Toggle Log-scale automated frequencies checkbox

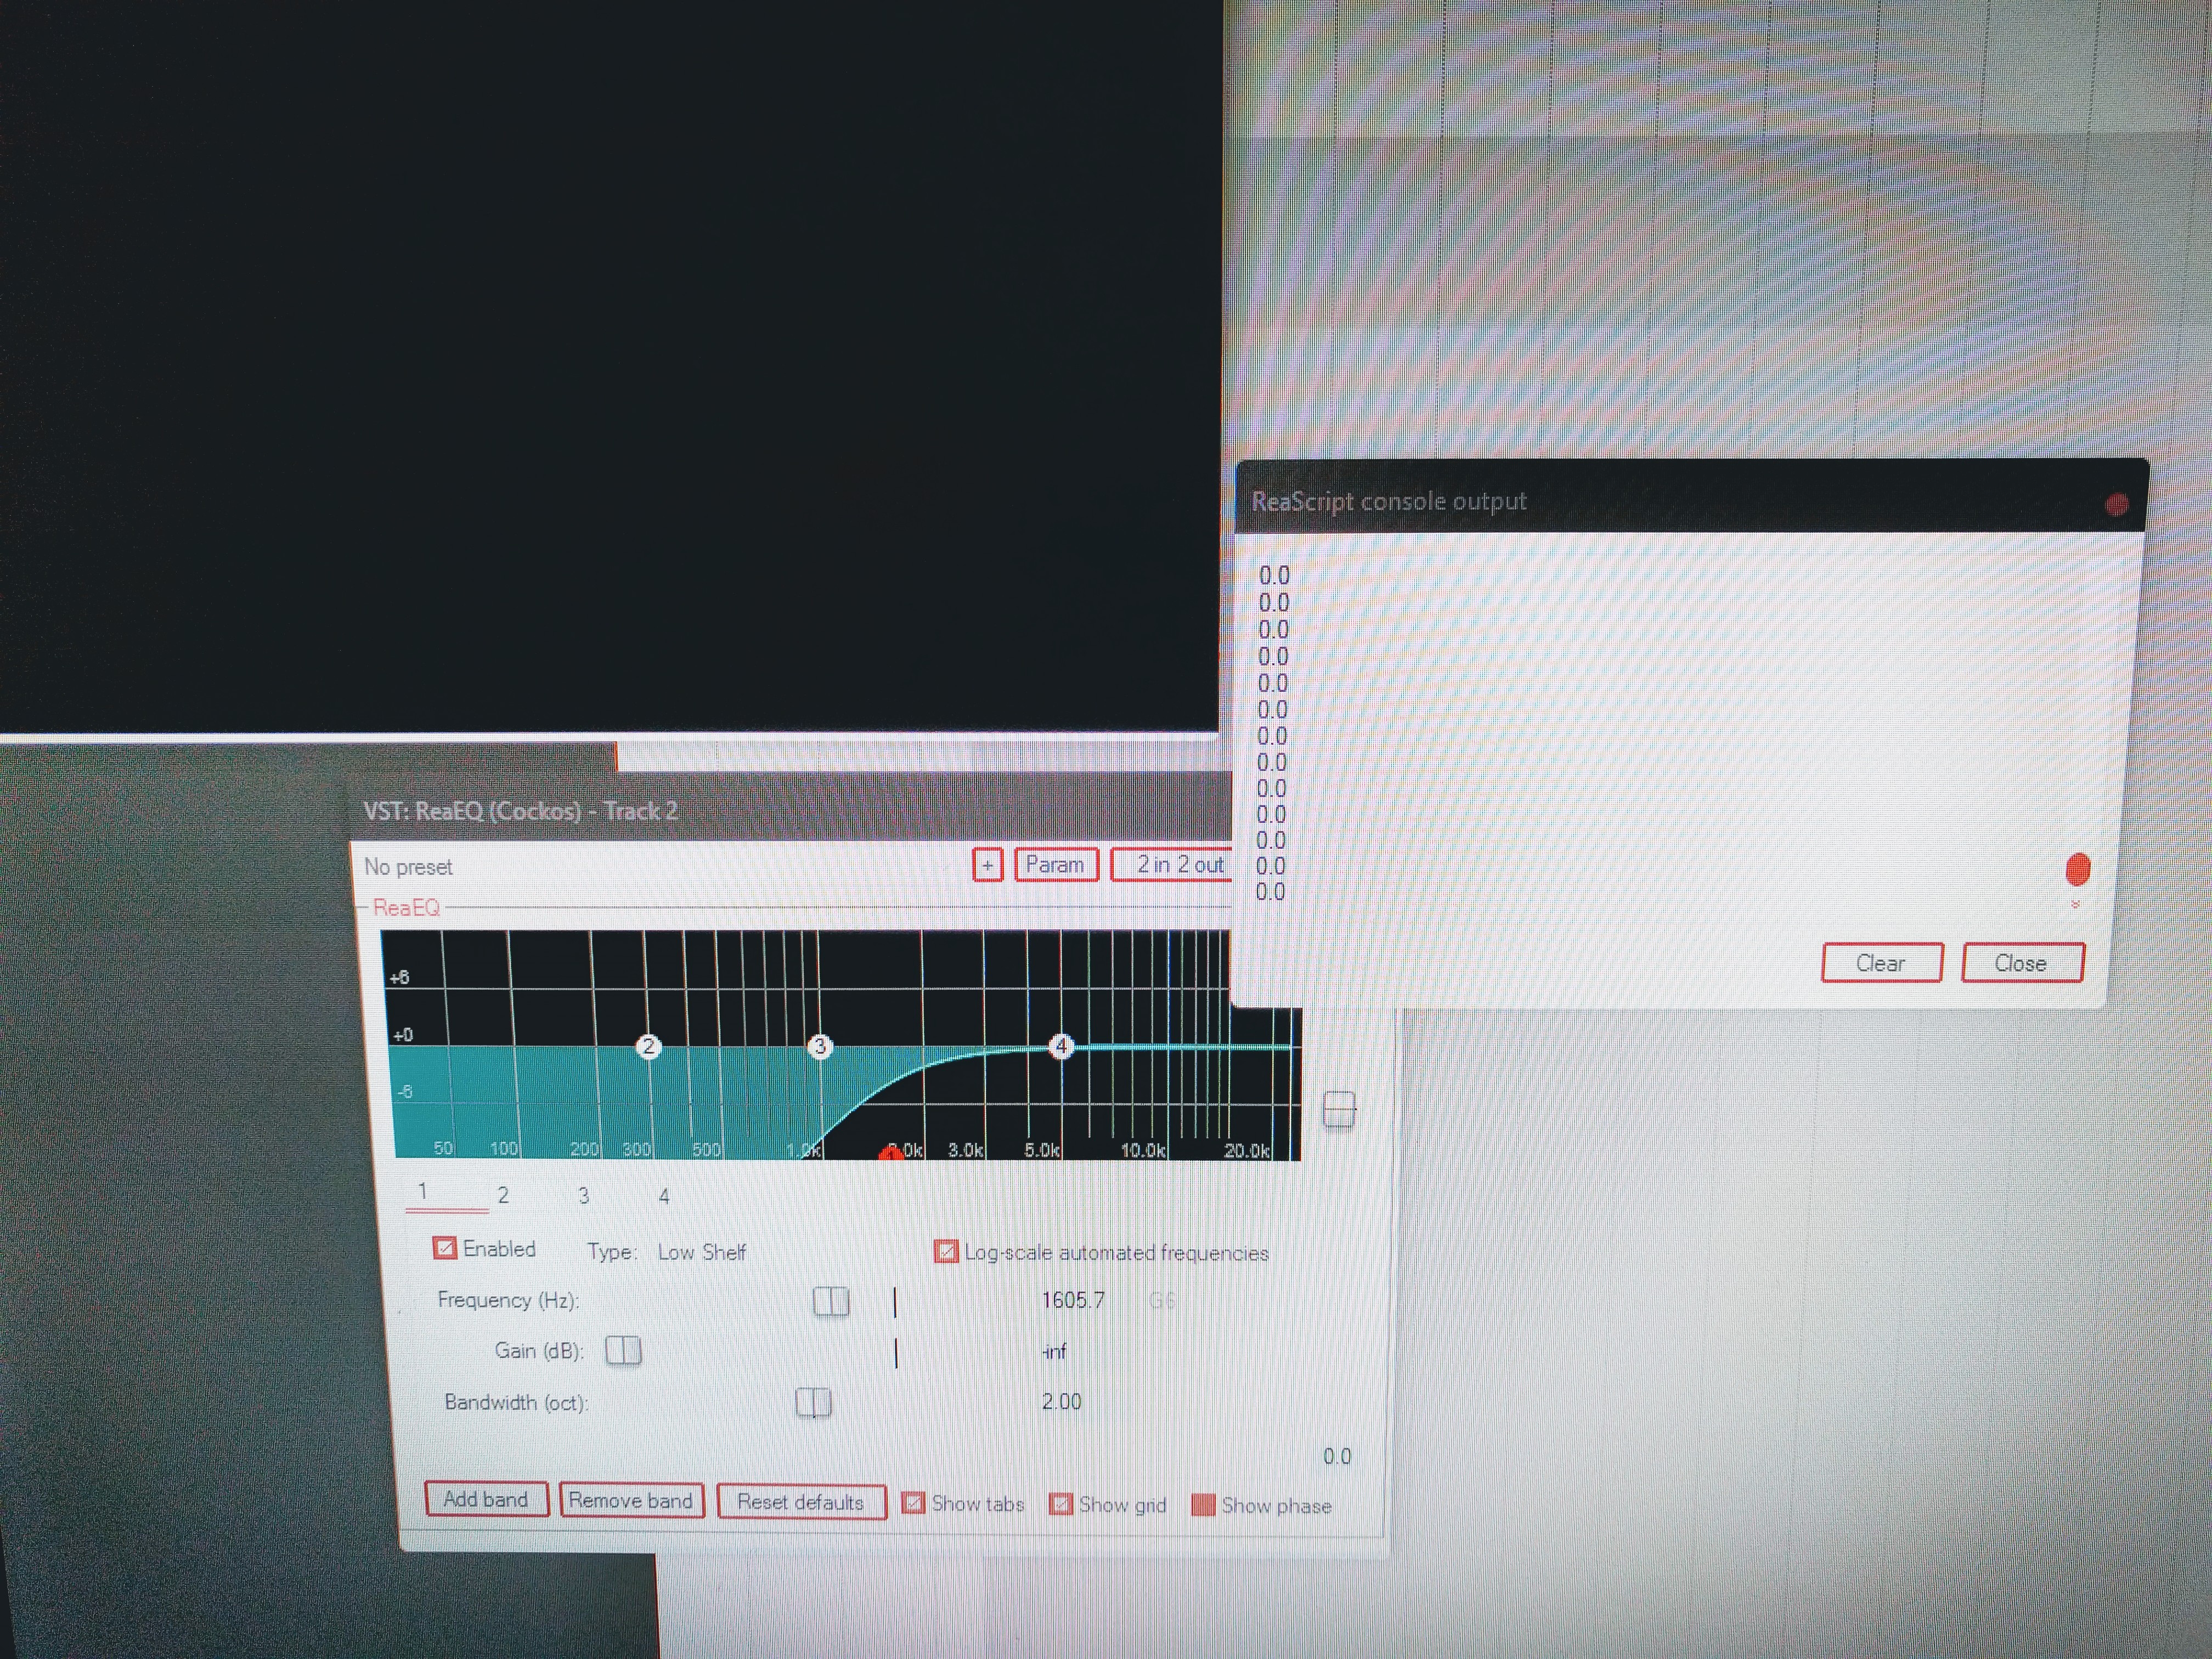coord(946,1252)
